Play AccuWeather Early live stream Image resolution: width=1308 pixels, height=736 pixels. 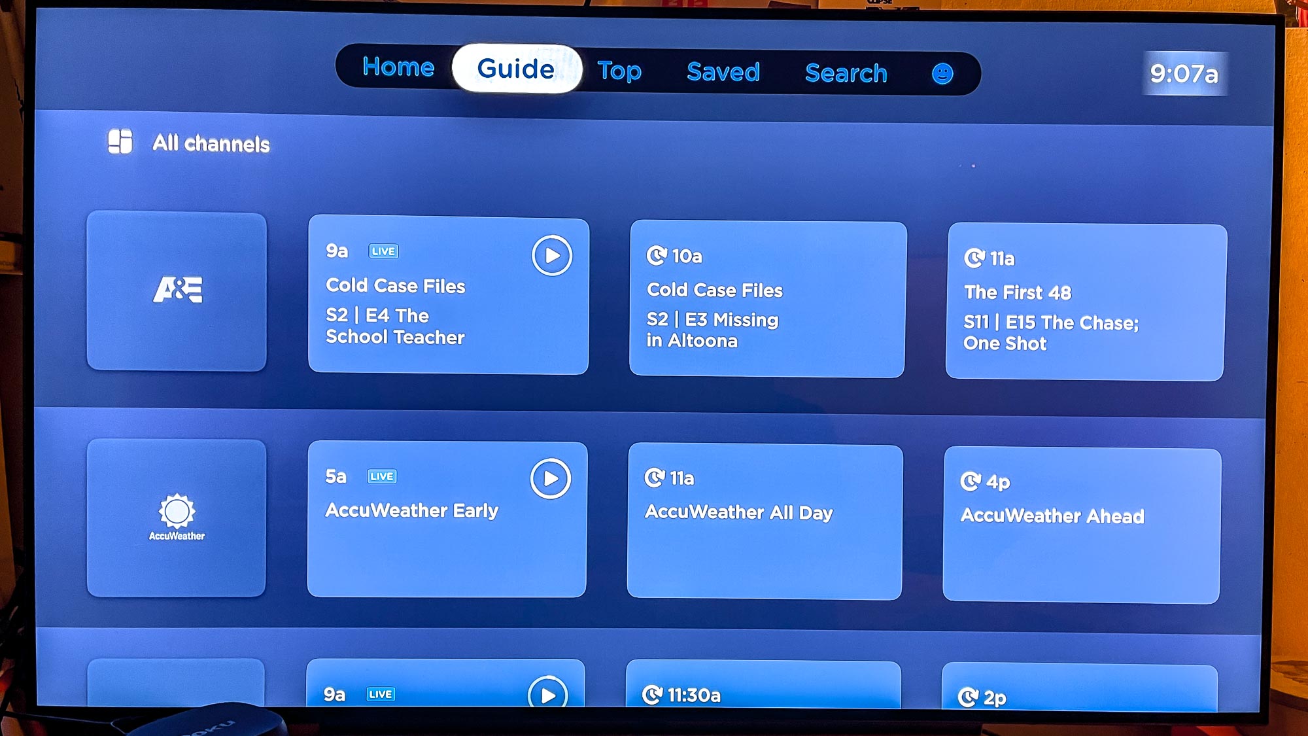point(553,478)
